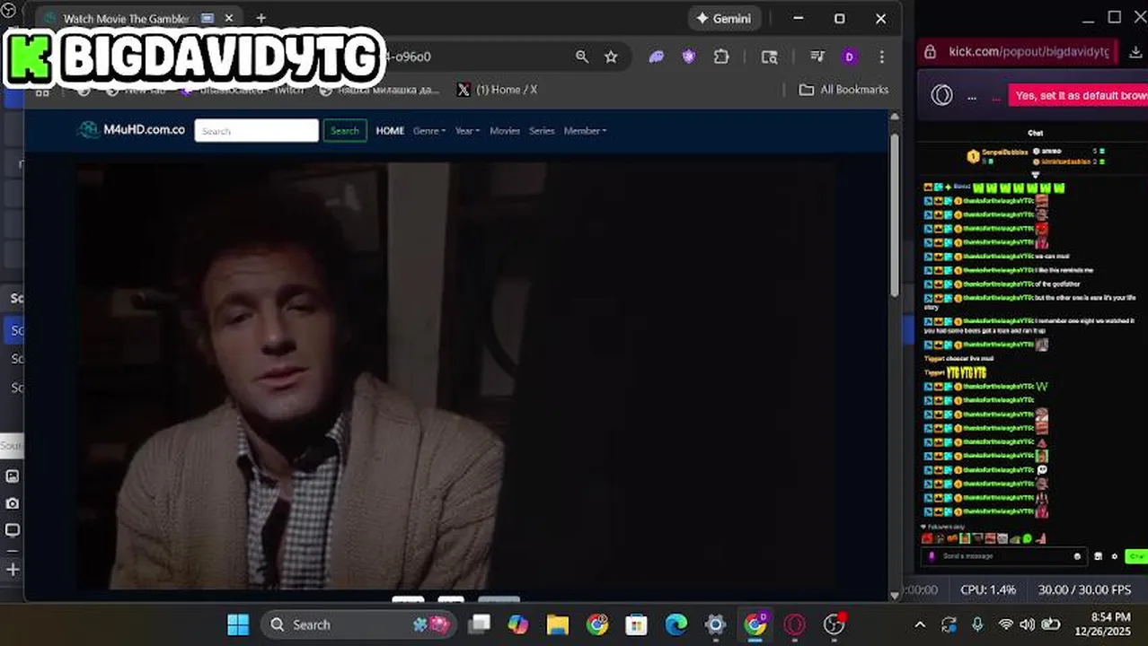The height and width of the screenshot is (646, 1148).
Task: Click 'CPU: 1.4%' in OBS status bar
Action: (988, 589)
